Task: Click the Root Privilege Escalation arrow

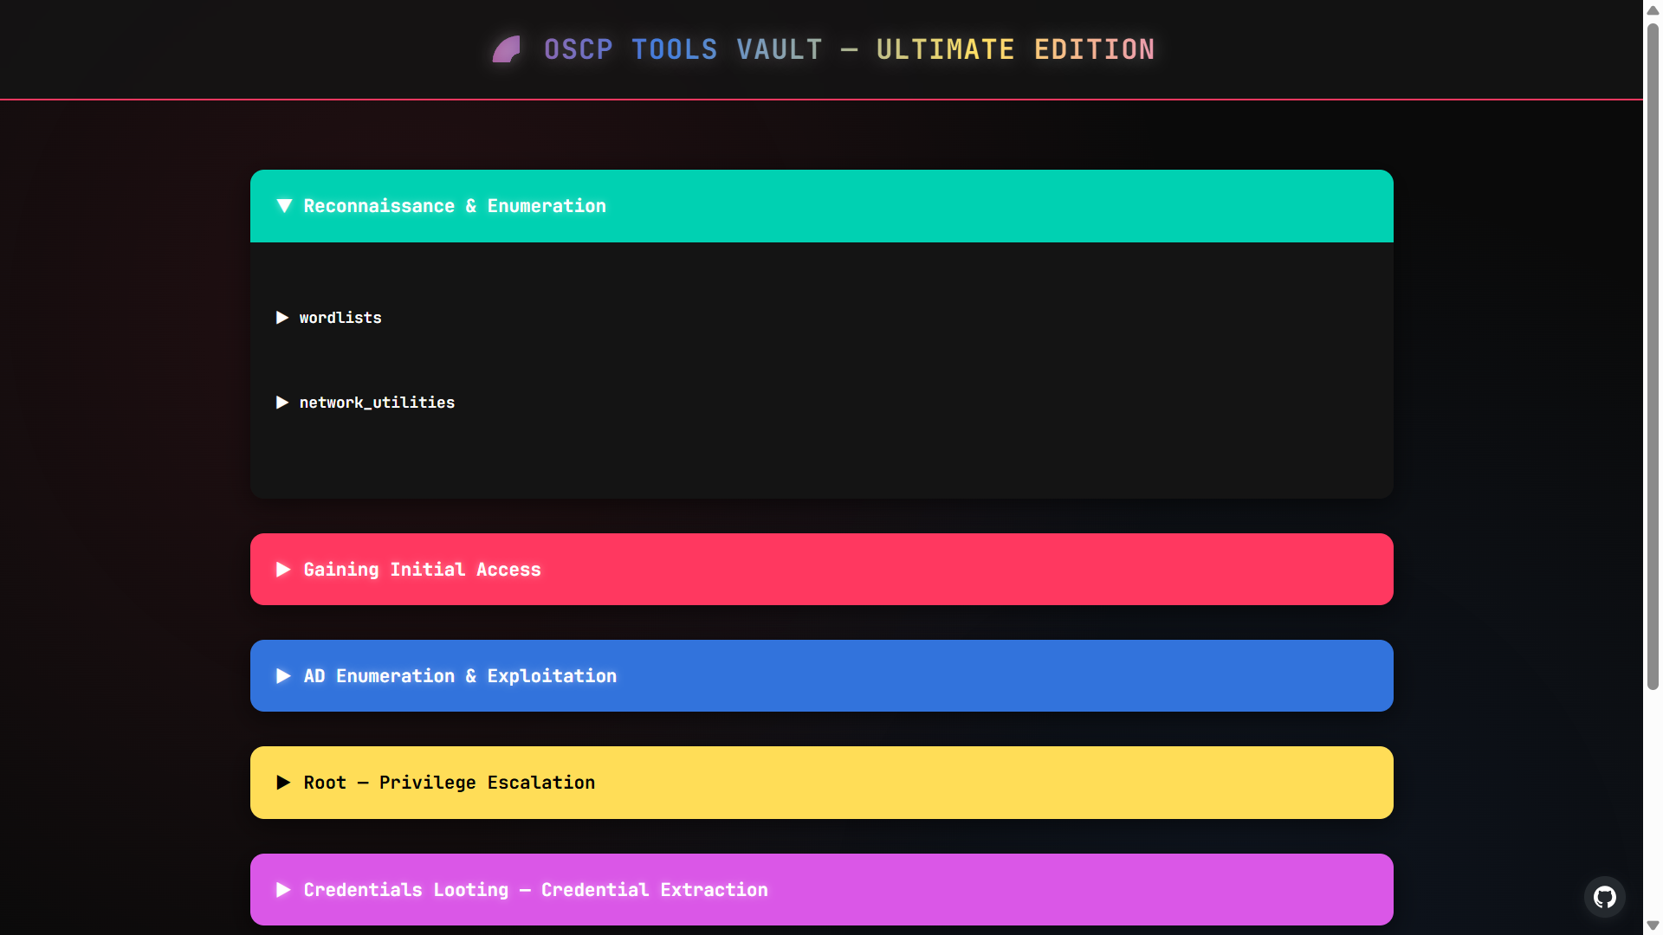Action: (283, 783)
